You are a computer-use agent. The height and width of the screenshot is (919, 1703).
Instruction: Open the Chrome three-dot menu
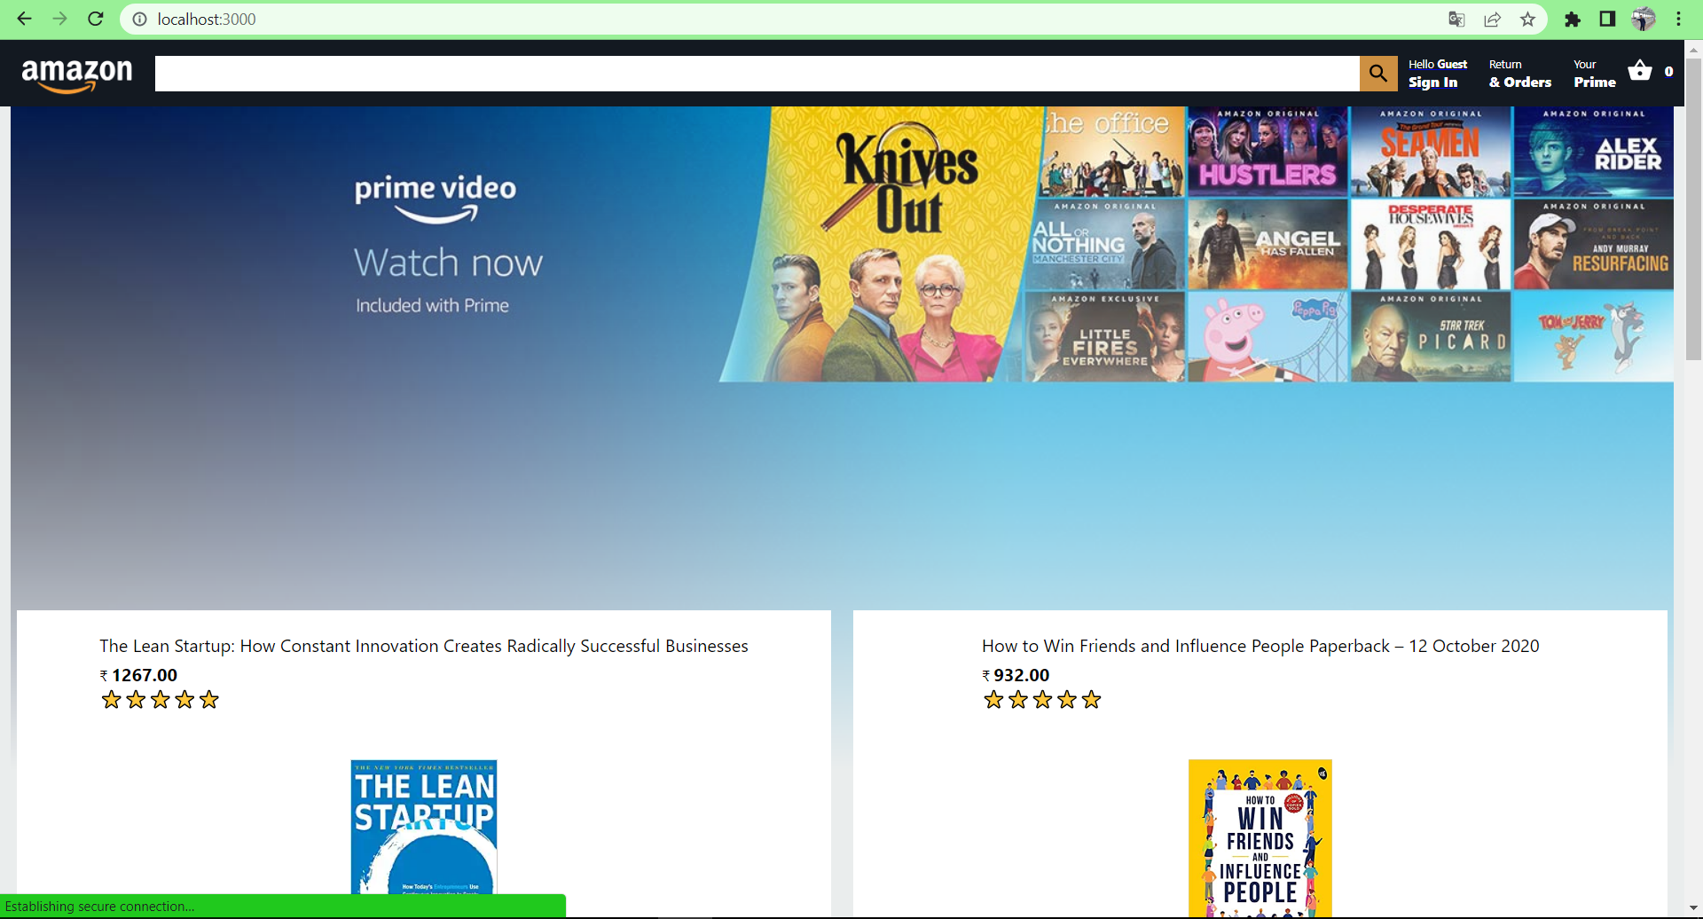(1679, 19)
